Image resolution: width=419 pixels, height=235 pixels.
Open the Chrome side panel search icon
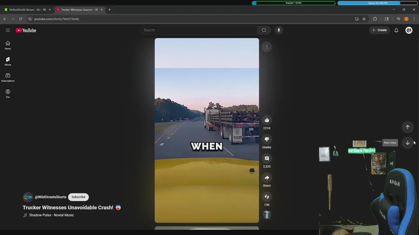387,19
